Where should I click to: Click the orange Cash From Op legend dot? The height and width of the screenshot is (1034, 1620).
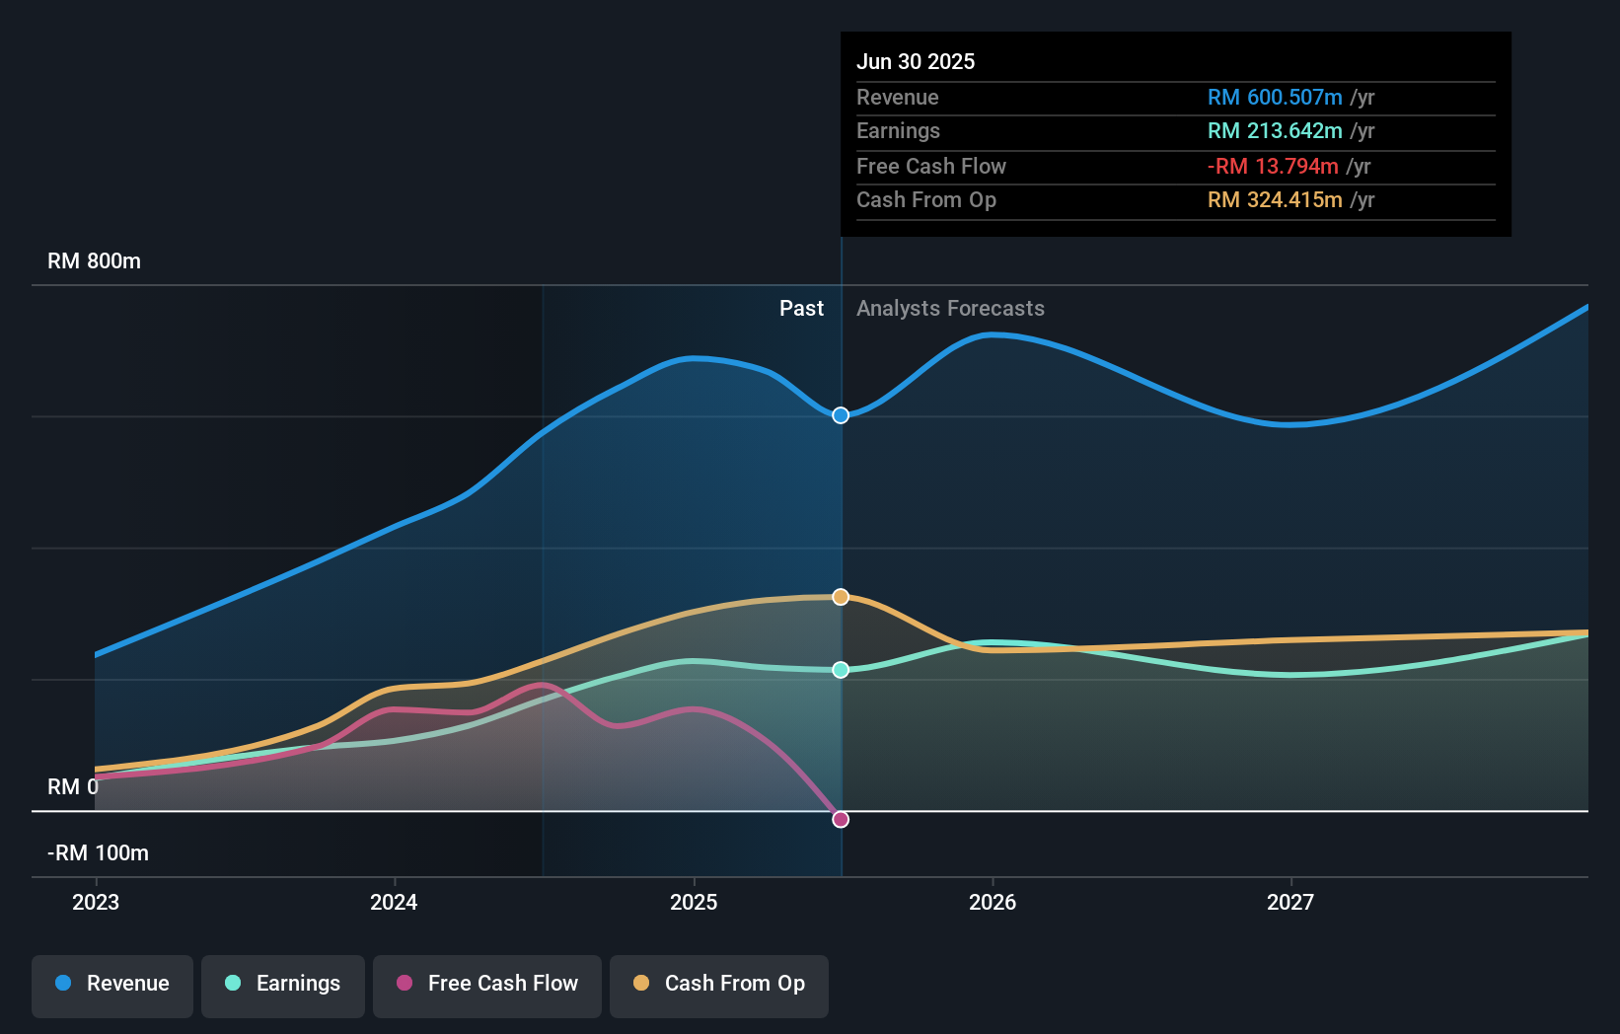641,984
